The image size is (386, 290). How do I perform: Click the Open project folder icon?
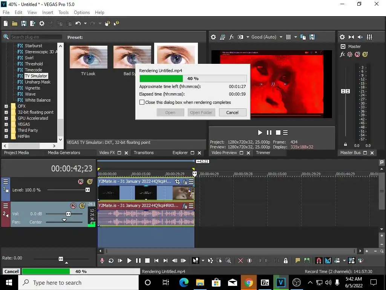point(15,23)
